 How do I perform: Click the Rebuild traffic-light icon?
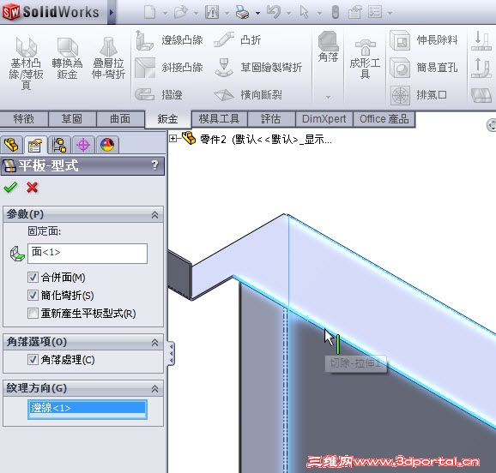coord(336,13)
